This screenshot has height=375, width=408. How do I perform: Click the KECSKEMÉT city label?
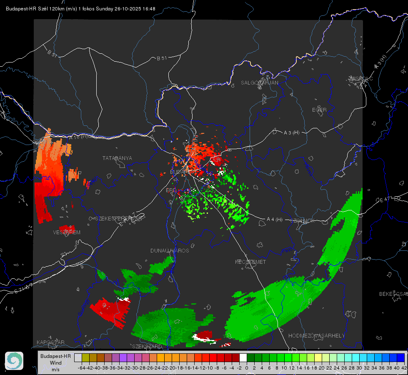(x=250, y=262)
